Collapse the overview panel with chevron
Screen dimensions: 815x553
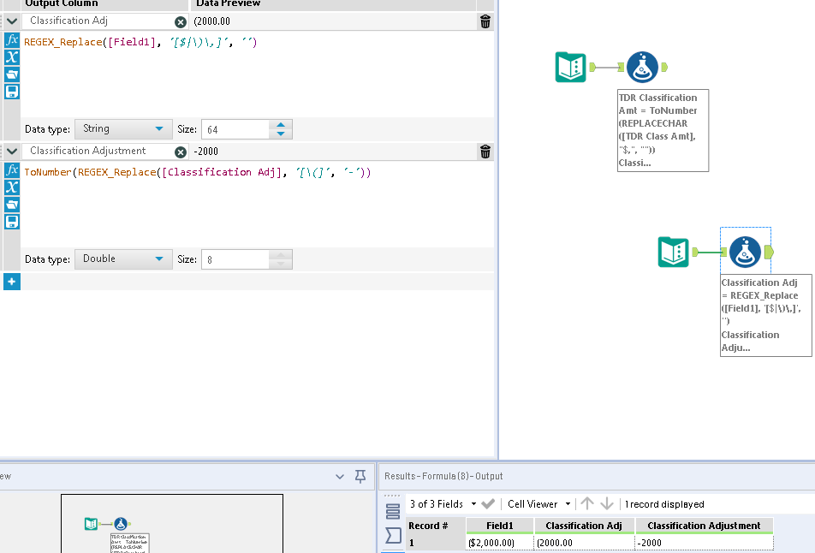(340, 476)
